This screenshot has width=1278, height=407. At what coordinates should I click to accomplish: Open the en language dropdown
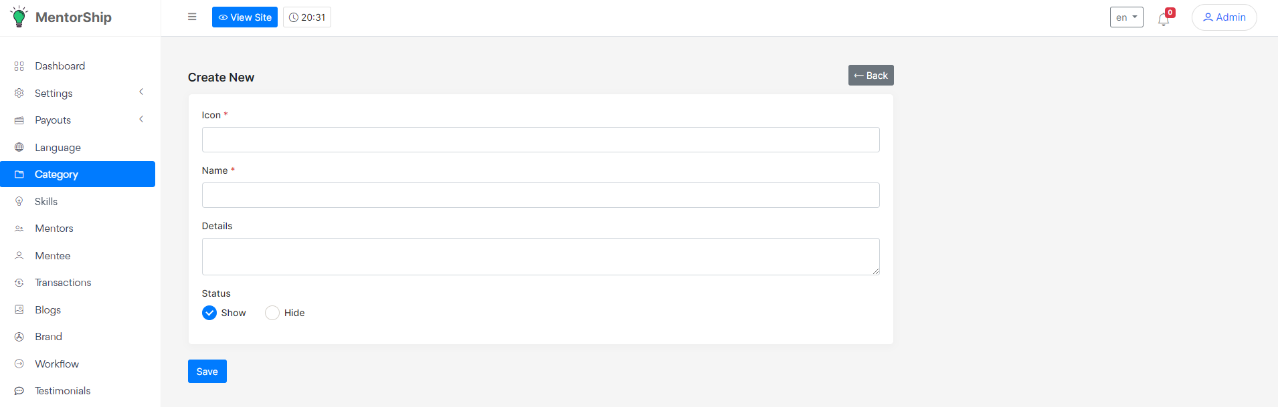[1126, 17]
